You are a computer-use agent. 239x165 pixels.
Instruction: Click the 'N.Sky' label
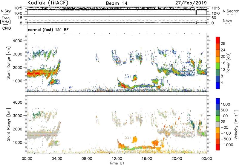coord(6,11)
